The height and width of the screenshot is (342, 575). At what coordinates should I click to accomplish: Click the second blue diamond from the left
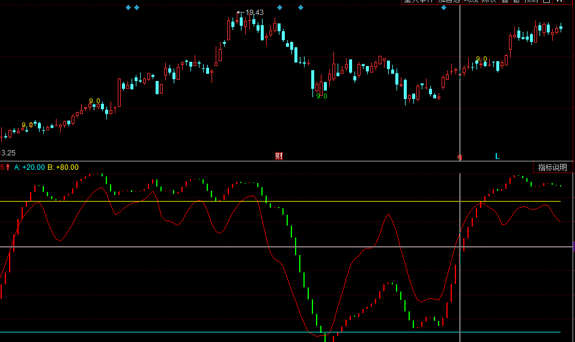[136, 8]
